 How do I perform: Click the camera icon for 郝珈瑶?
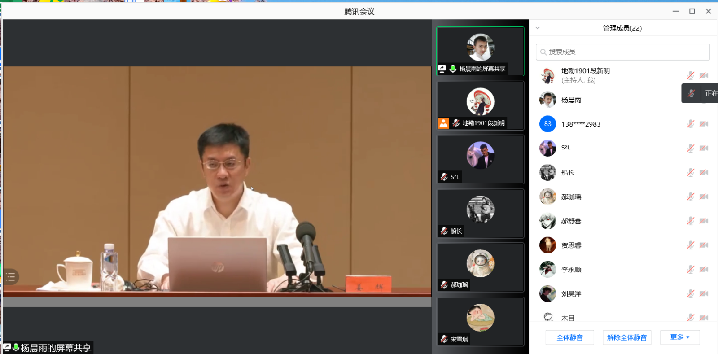point(704,197)
